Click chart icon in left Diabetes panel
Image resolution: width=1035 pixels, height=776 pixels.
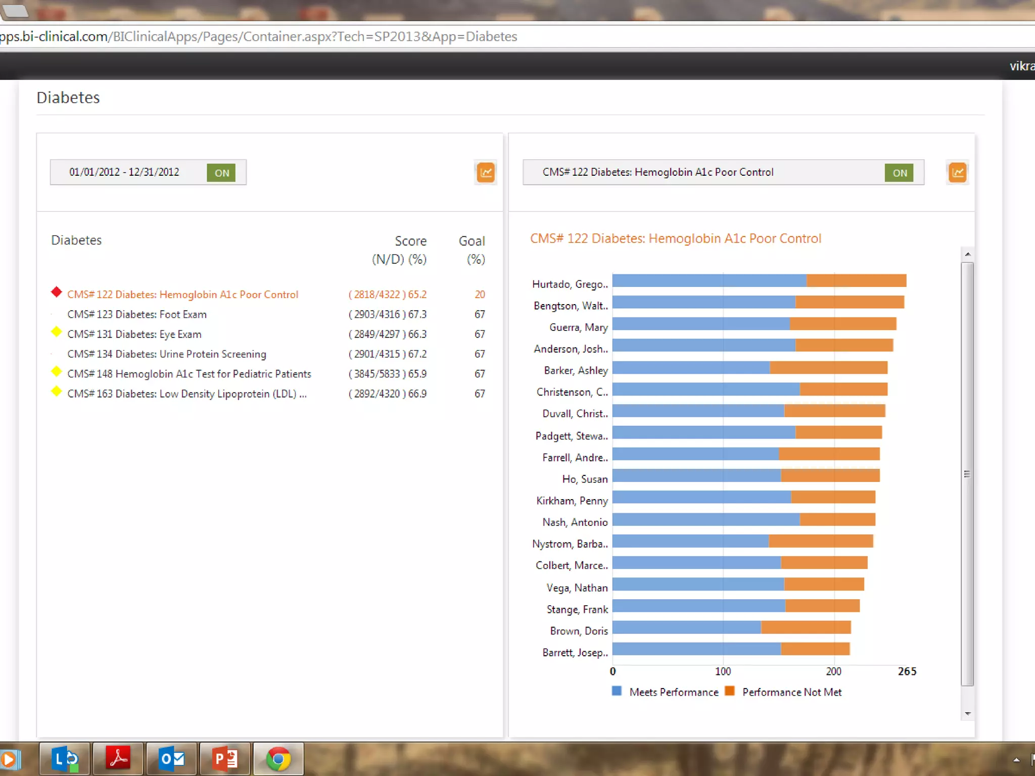click(486, 173)
